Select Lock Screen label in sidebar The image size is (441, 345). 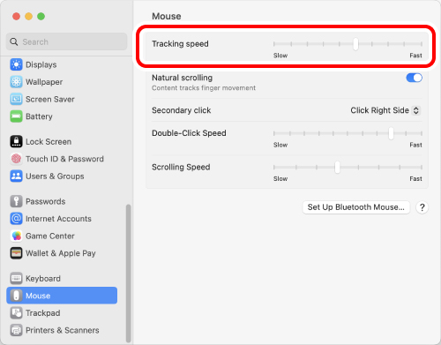pyautogui.click(x=49, y=141)
